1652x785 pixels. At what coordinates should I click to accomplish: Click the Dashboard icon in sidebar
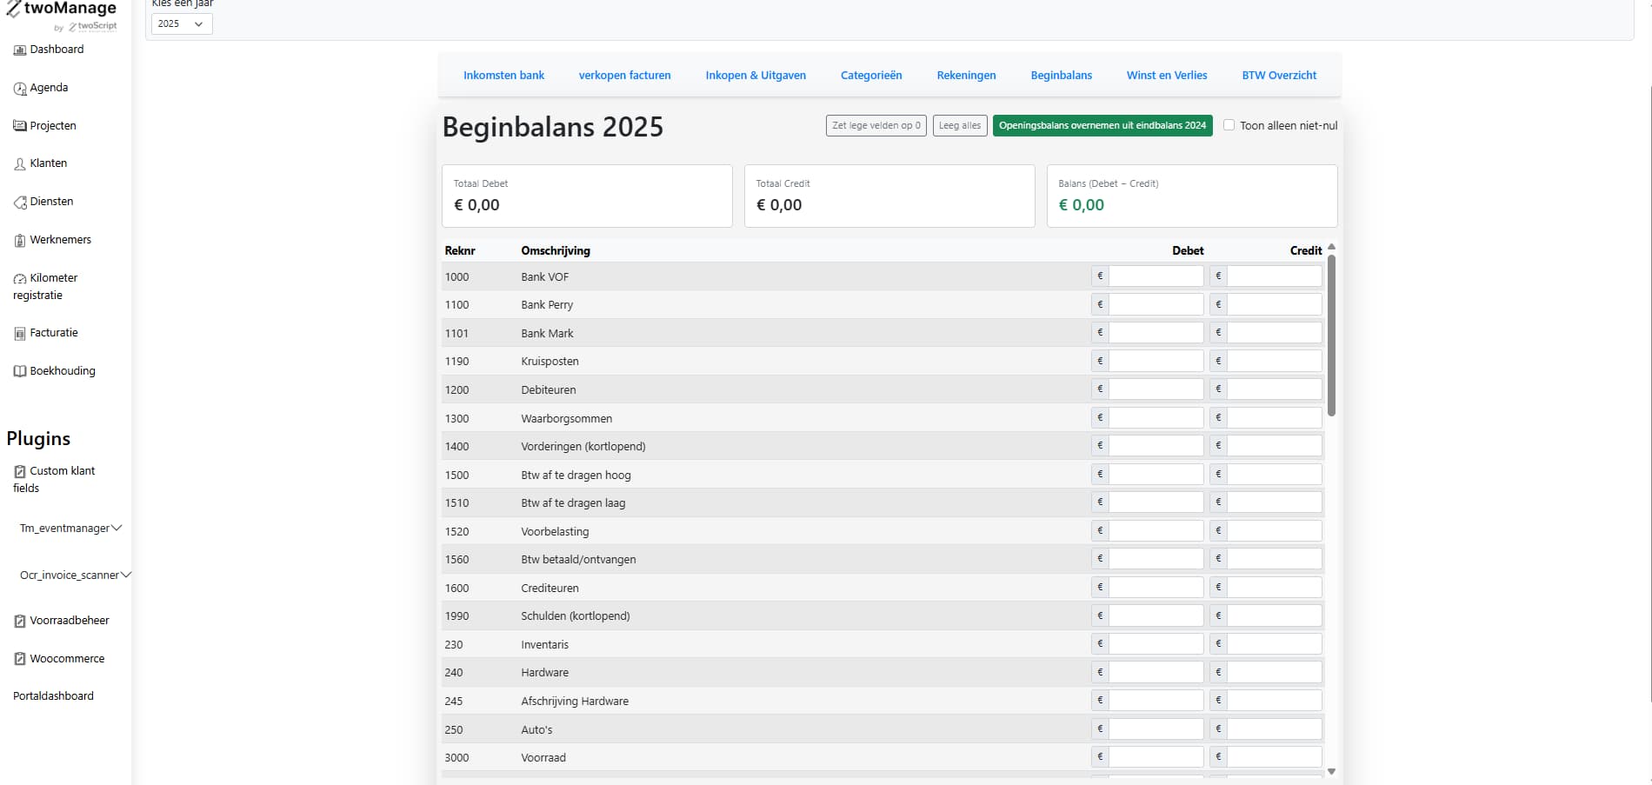(20, 50)
